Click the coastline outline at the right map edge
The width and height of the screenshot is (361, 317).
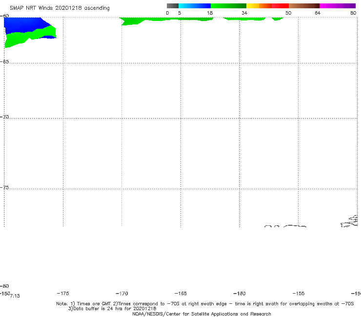[349, 221]
